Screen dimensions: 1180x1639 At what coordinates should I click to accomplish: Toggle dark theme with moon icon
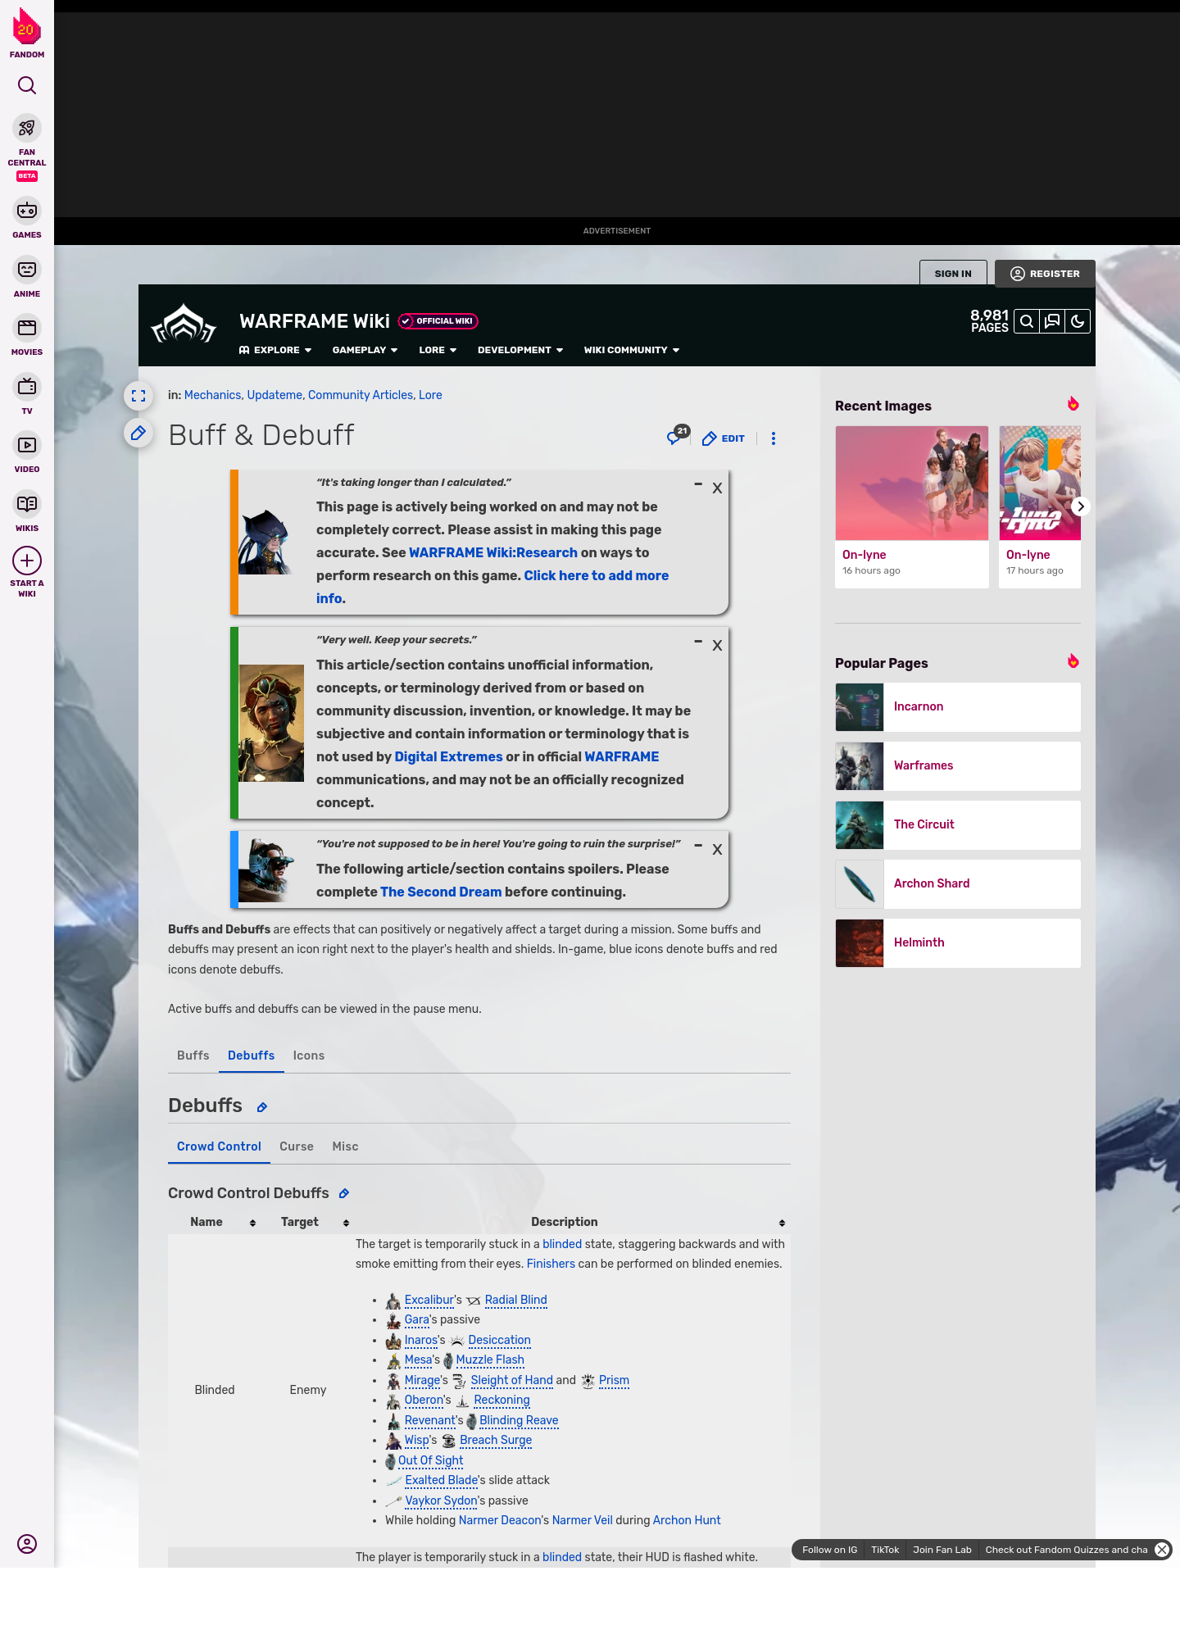(1078, 321)
